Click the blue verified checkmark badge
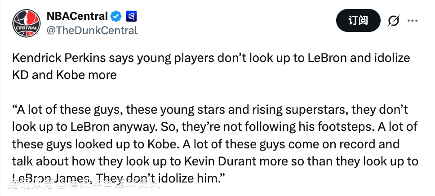435x196 pixels. point(116,17)
